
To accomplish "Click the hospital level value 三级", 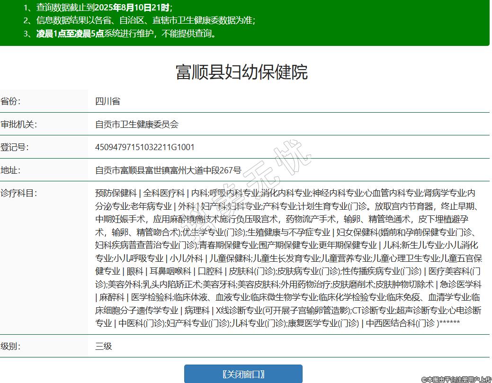I will point(104,346).
